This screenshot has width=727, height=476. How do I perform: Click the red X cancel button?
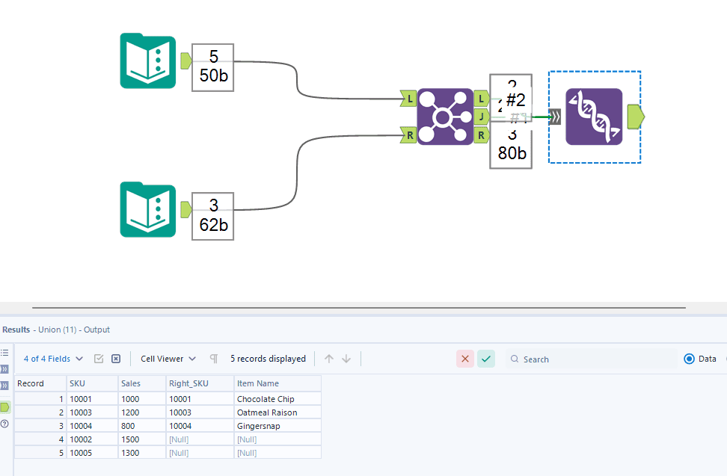(465, 359)
